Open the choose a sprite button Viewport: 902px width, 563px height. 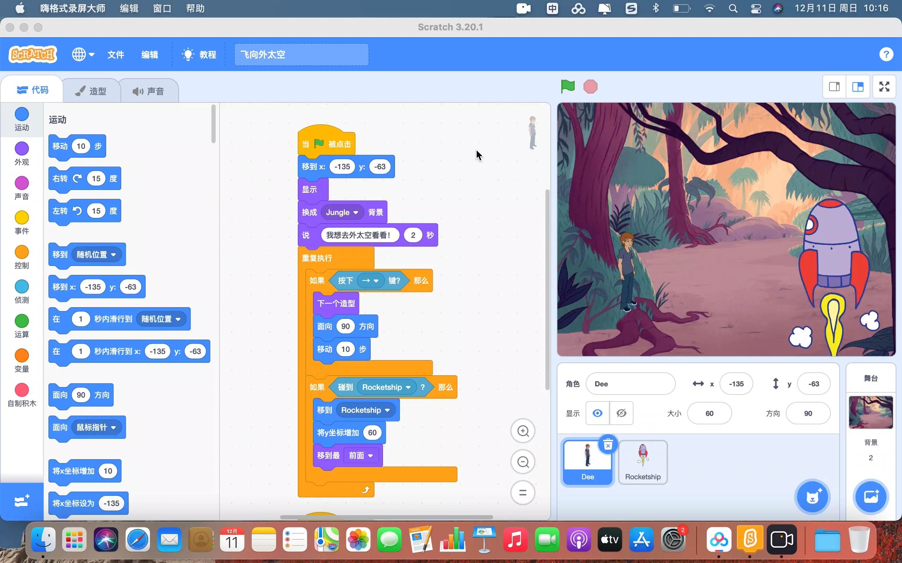[x=812, y=497]
